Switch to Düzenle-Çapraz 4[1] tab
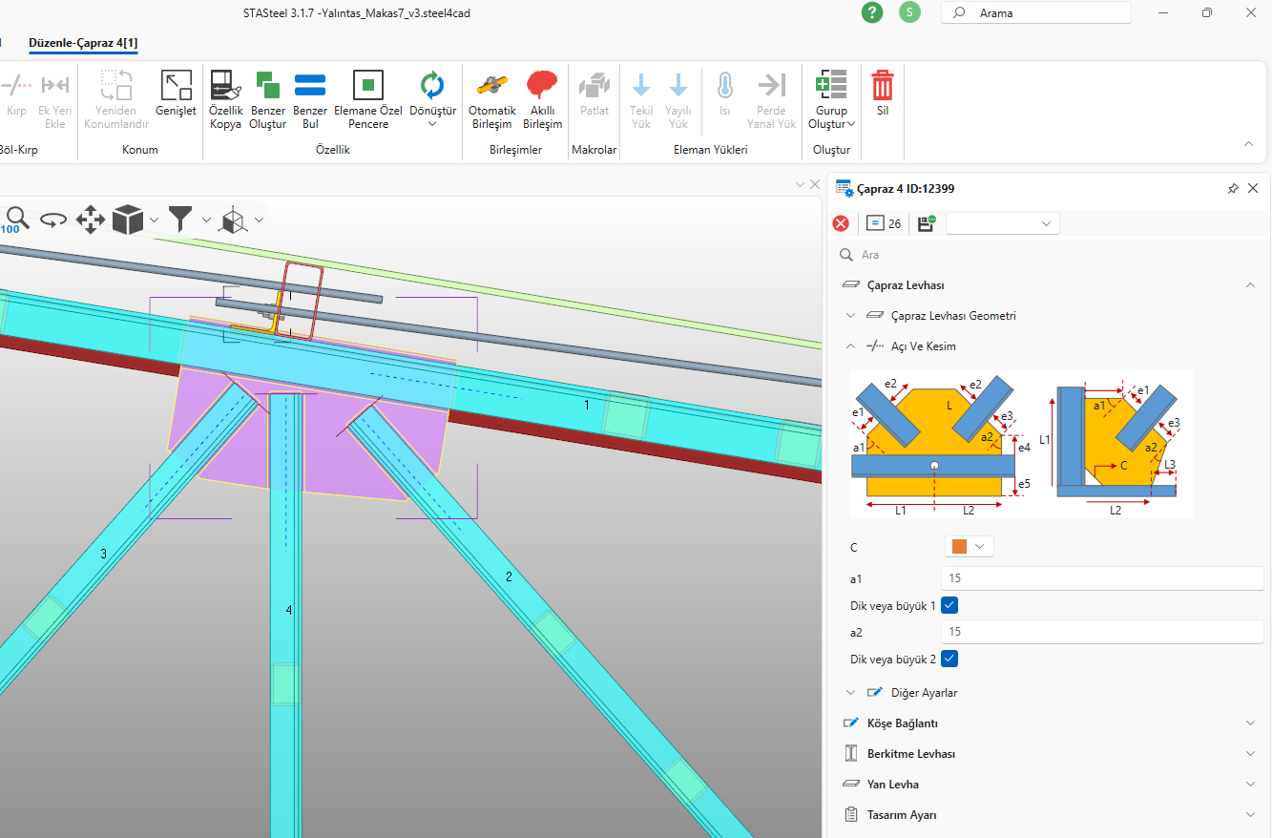 tap(83, 42)
